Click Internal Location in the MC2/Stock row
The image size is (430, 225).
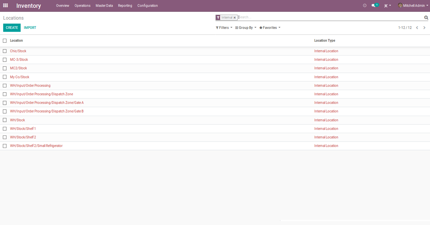[x=326, y=68]
